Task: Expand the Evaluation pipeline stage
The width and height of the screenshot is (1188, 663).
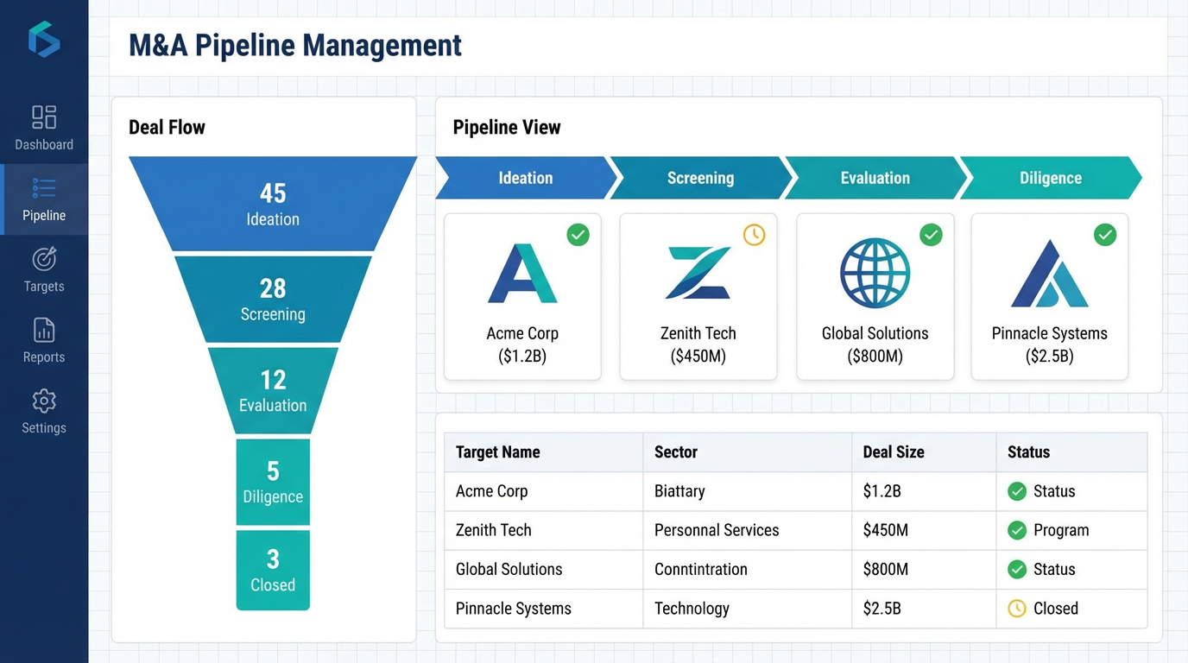Action: point(875,178)
